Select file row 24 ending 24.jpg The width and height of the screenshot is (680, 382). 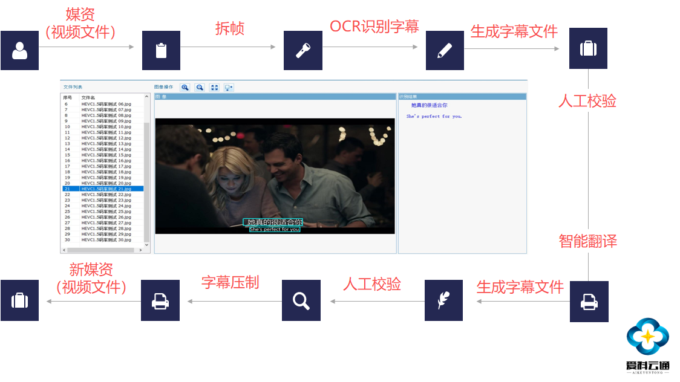(103, 206)
